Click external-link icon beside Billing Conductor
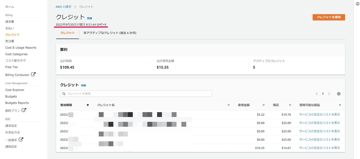Image resolution: width=360 pixels, height=159 pixels. tap(33, 74)
